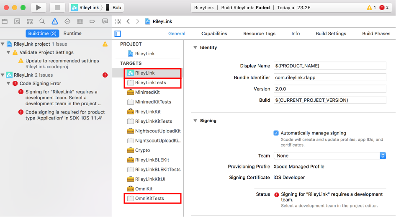396x217 pixels.
Task: Uncheck Automatically manage signing
Action: [x=276, y=133]
